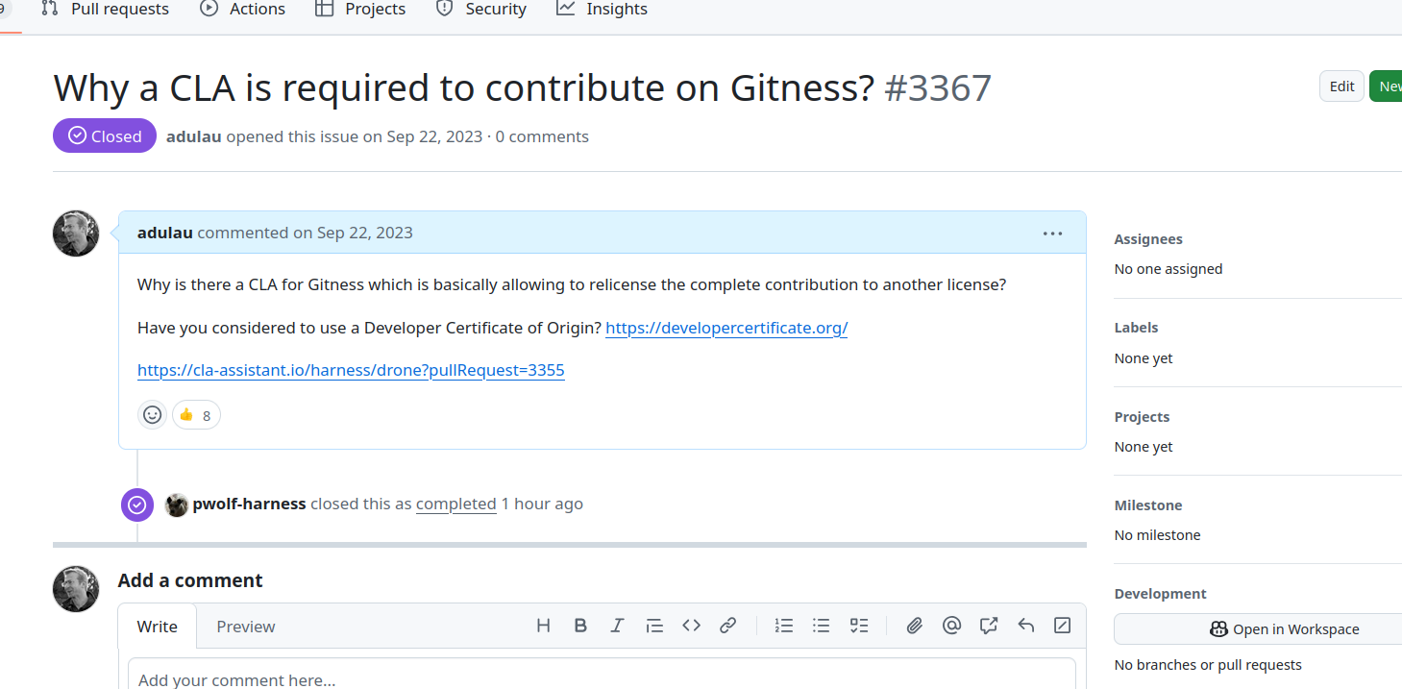Insert a code snippet using the code icon

pyautogui.click(x=691, y=626)
